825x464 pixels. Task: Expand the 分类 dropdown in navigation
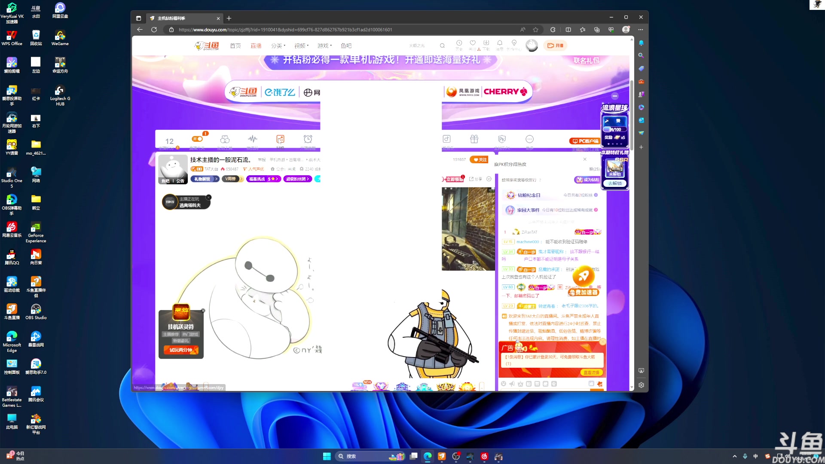click(x=278, y=46)
